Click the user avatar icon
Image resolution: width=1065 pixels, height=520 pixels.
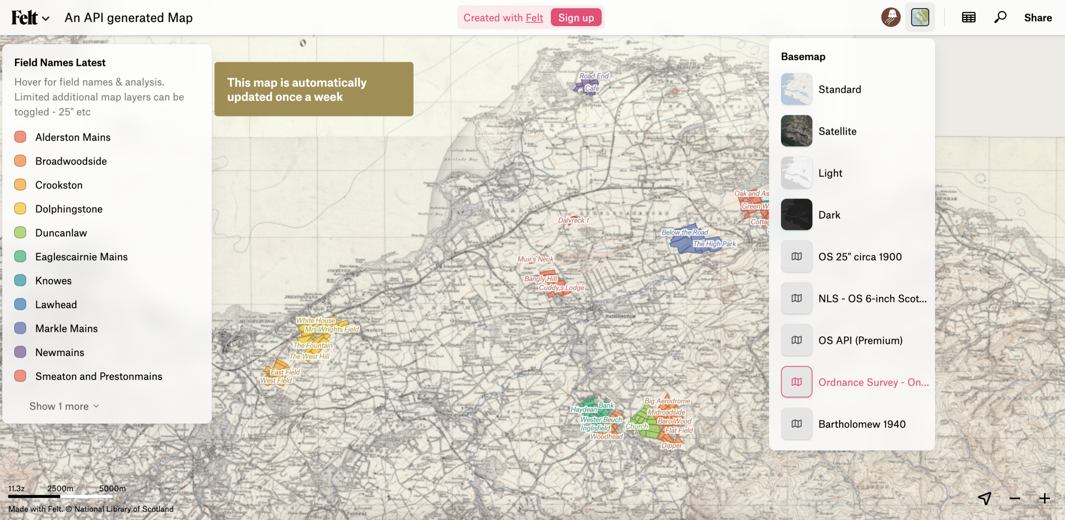coord(891,17)
